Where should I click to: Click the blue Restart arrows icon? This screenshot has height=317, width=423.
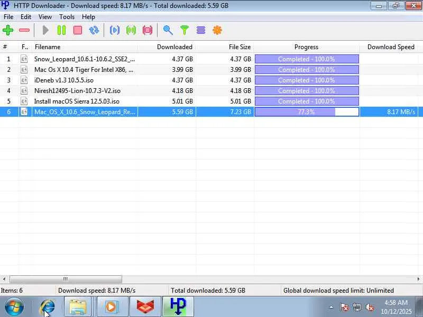click(94, 30)
